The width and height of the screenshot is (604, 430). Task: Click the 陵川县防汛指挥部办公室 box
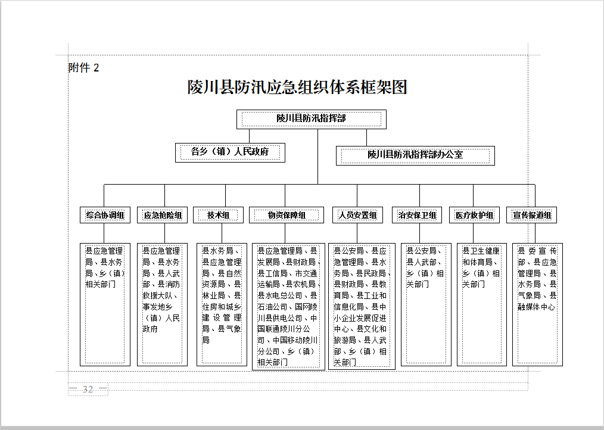point(415,155)
